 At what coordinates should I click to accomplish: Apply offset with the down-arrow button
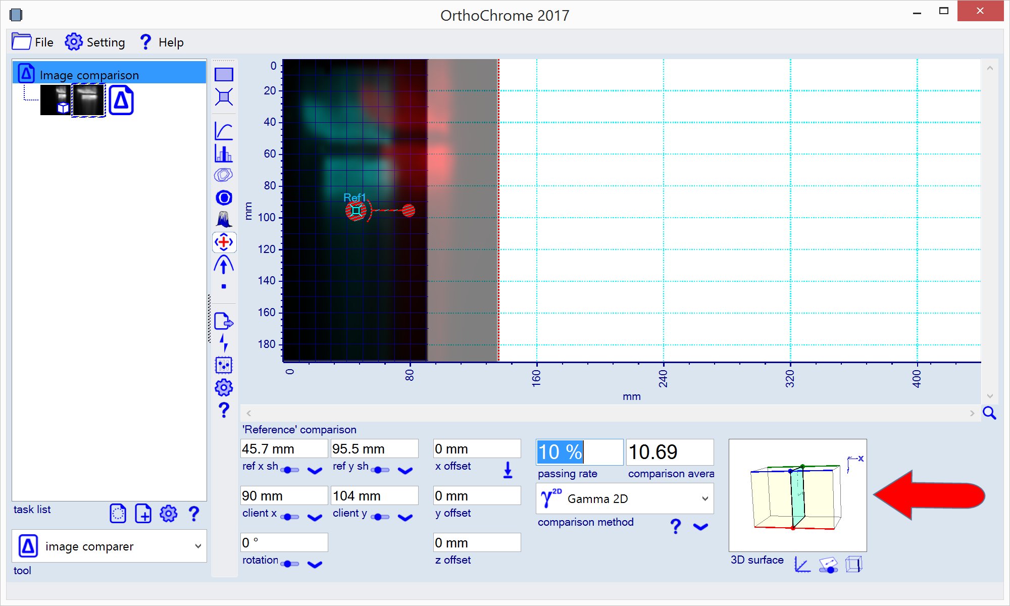tap(508, 470)
